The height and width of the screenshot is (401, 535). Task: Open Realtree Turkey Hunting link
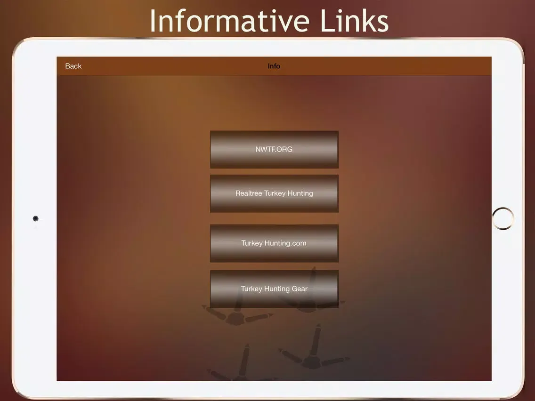274,193
